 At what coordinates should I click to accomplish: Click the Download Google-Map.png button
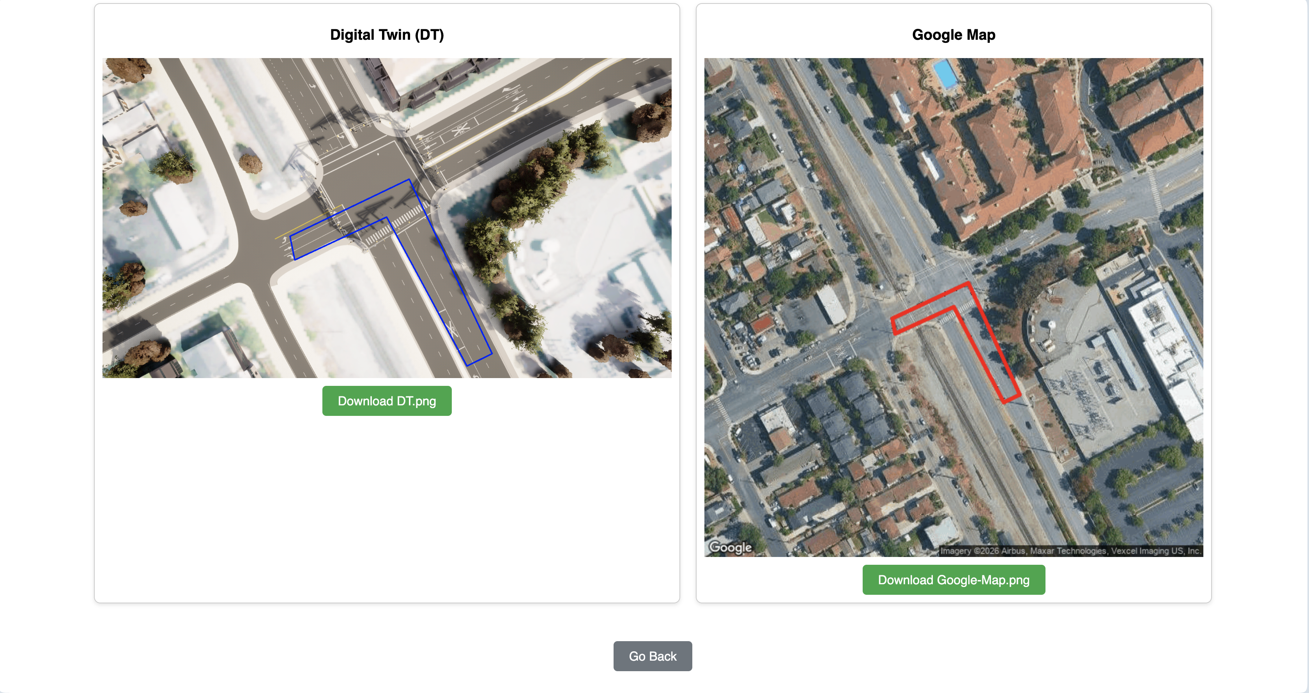point(953,579)
